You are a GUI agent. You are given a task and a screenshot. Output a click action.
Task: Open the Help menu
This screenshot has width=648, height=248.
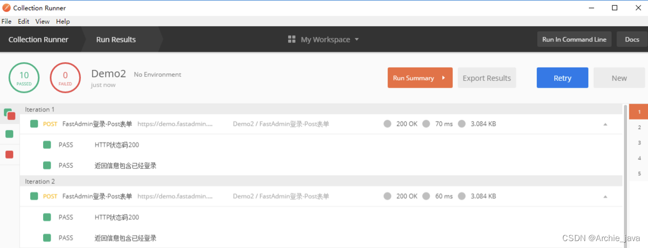click(x=63, y=21)
